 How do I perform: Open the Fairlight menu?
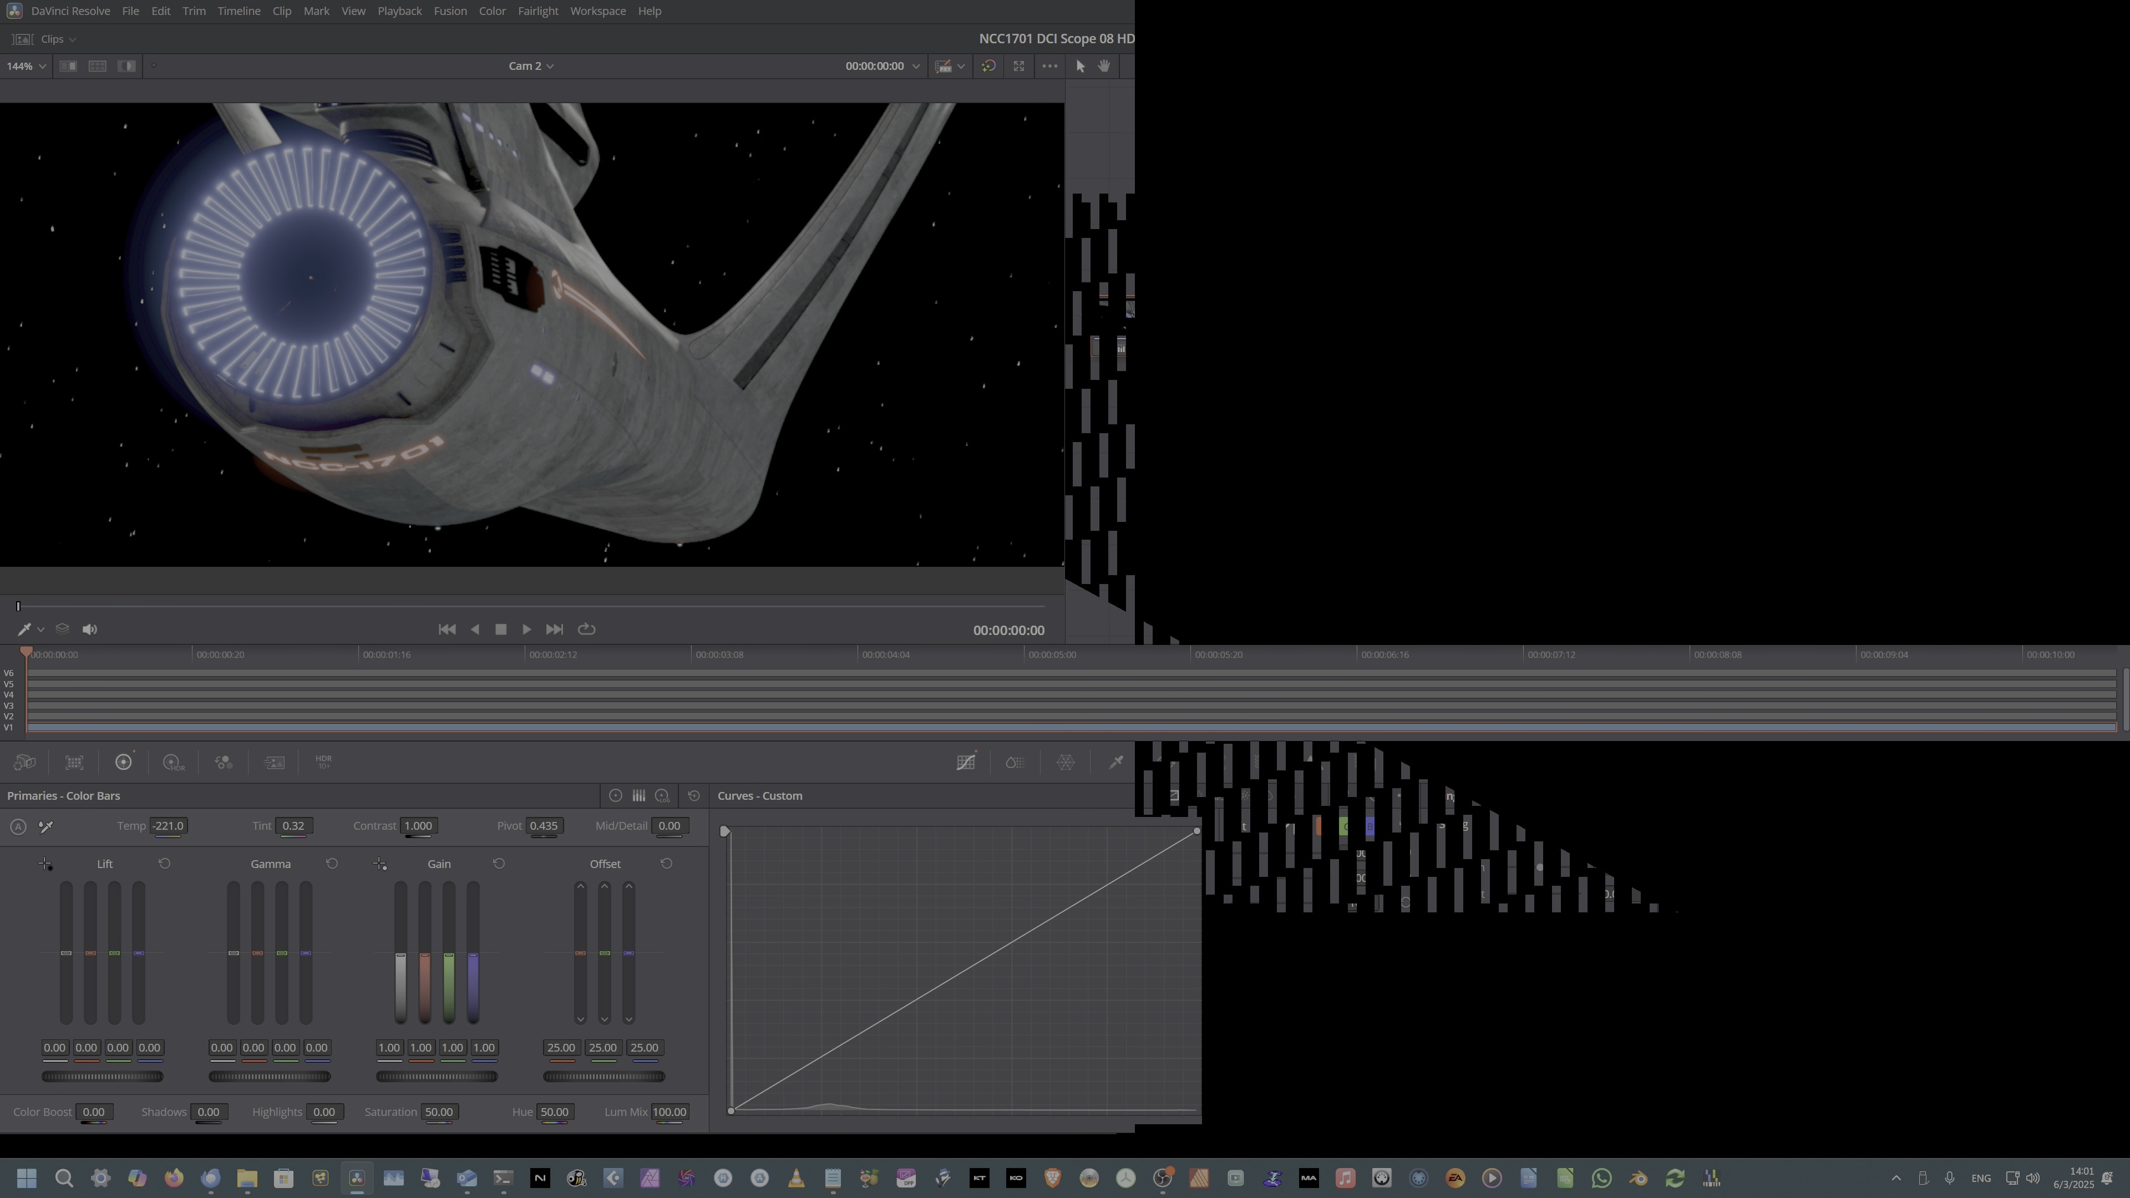pos(537,11)
